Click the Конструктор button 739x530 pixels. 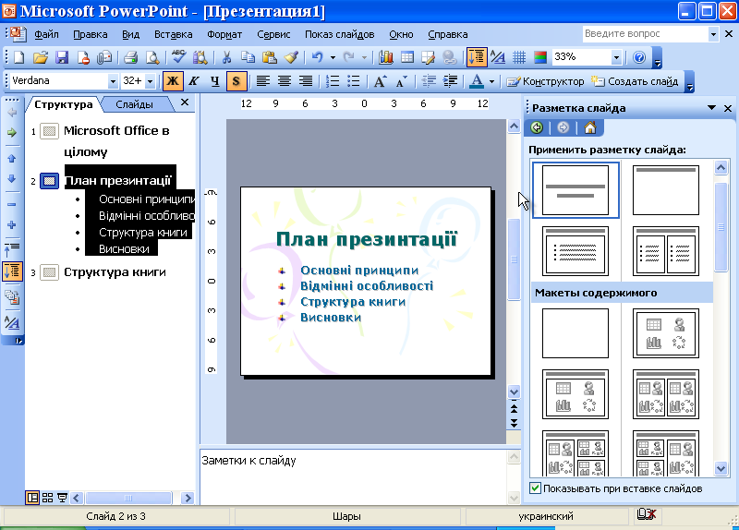tap(545, 81)
